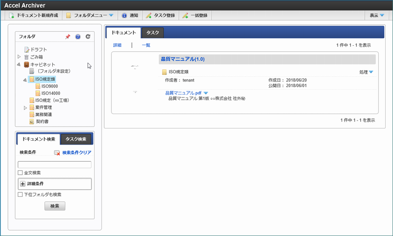Enable the 全文検索 checkbox

pyautogui.click(x=20, y=173)
